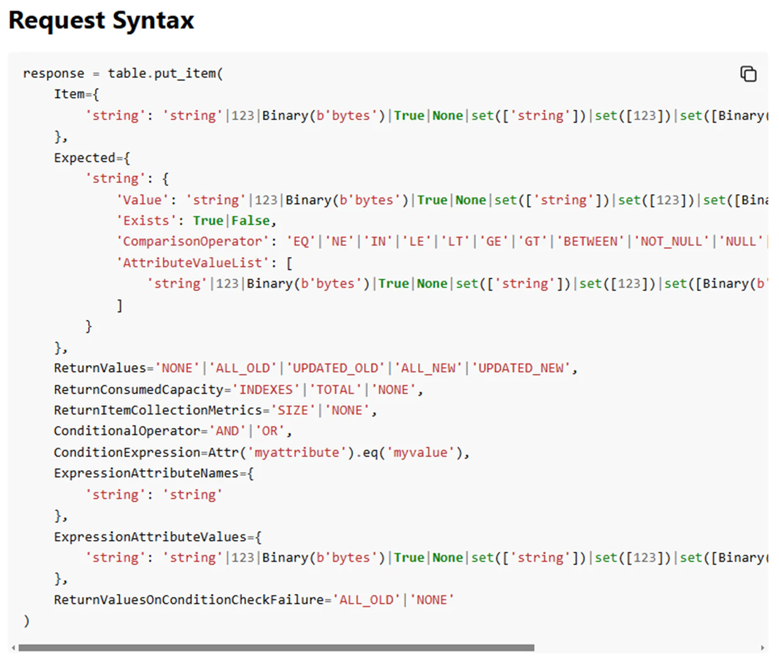This screenshot has width=779, height=665.
Task: Click the 'ConditionalOperator=' parameter name
Action: click(x=131, y=431)
